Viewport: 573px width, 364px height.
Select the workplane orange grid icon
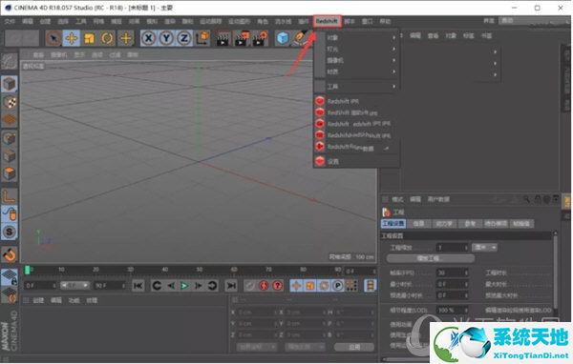[10, 120]
